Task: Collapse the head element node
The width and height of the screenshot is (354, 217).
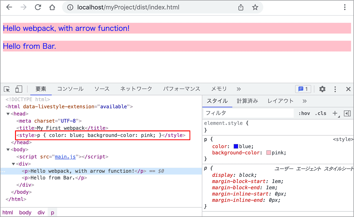Action: point(8,114)
